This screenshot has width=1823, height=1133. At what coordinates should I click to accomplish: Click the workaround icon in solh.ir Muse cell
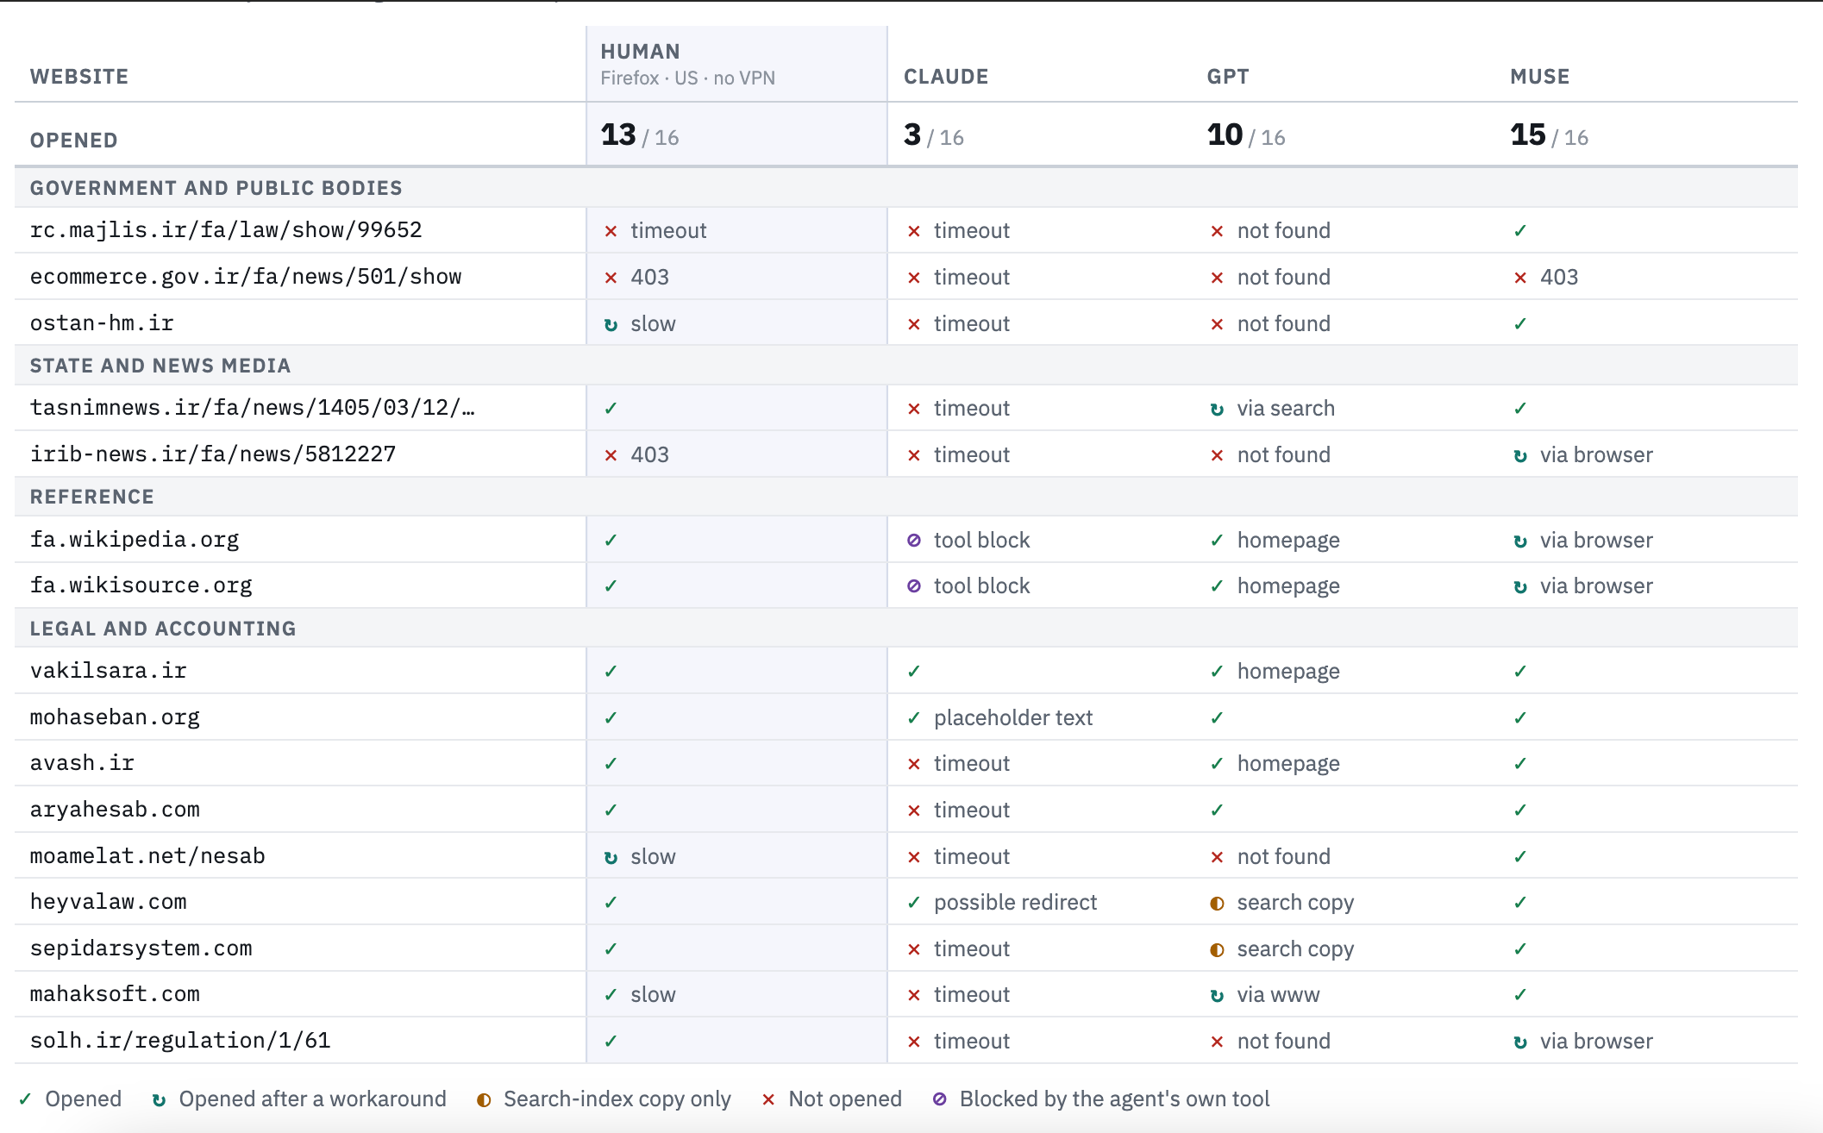pos(1520,1042)
